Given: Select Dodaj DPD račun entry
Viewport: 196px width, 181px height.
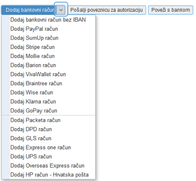Looking at the screenshot, I should pyautogui.click(x=48, y=129).
